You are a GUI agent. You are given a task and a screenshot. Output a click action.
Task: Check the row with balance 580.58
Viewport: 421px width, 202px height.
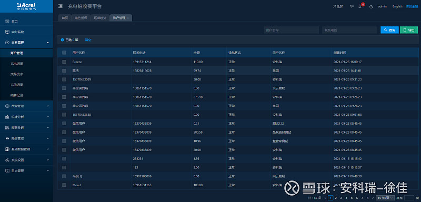point(64,132)
